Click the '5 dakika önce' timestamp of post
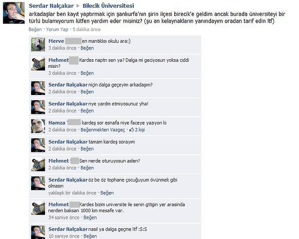299x239 pixels. pos(86,29)
